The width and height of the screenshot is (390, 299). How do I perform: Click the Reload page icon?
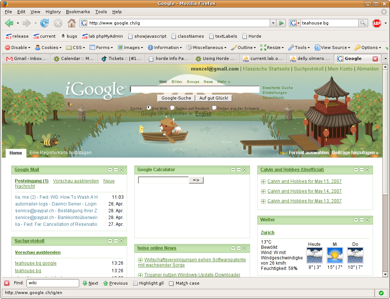coord(45,23)
